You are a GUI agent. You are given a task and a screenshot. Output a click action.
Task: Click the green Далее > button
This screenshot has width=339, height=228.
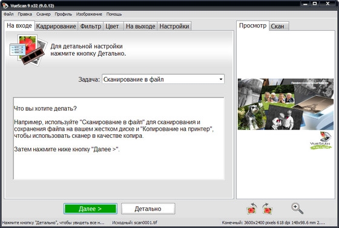click(x=90, y=209)
